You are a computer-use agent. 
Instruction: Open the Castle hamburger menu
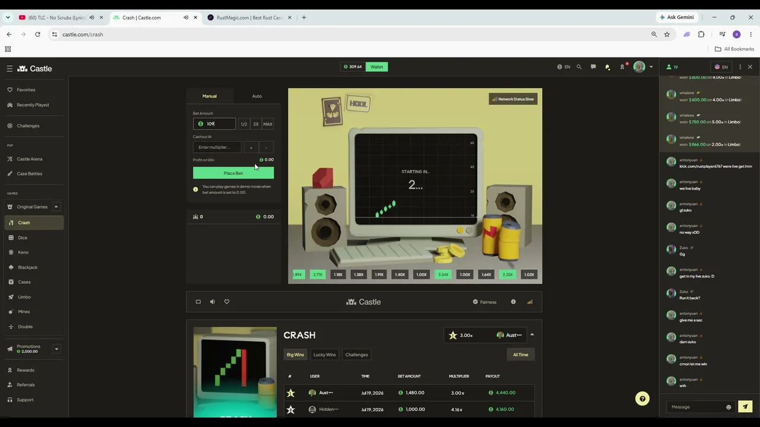click(x=9, y=69)
